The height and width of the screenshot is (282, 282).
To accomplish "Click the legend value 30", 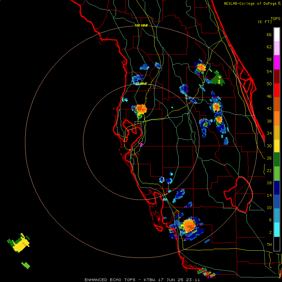I will pyautogui.click(x=269, y=146).
